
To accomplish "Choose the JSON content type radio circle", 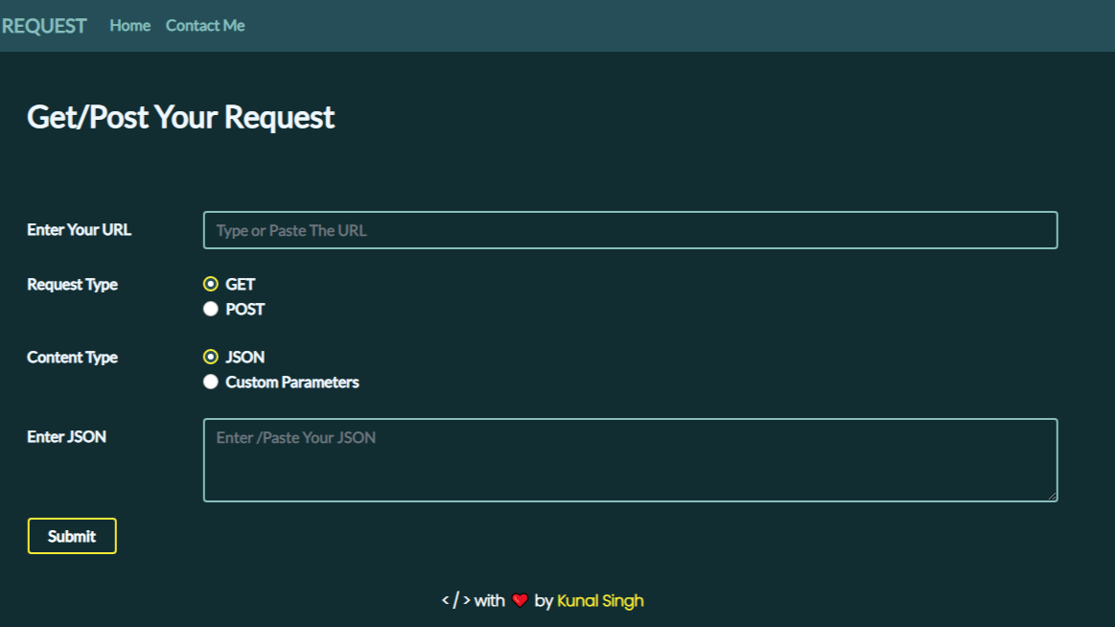I will pyautogui.click(x=211, y=357).
